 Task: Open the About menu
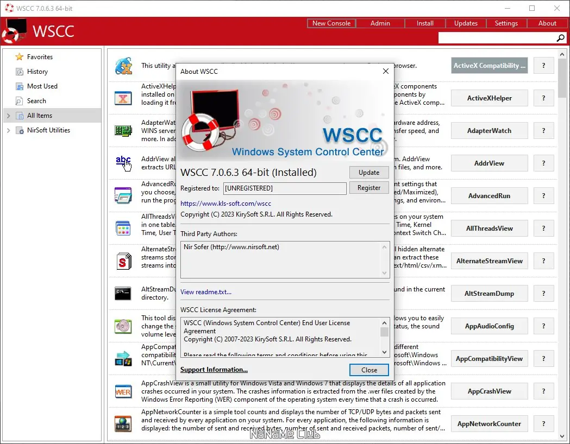point(547,23)
